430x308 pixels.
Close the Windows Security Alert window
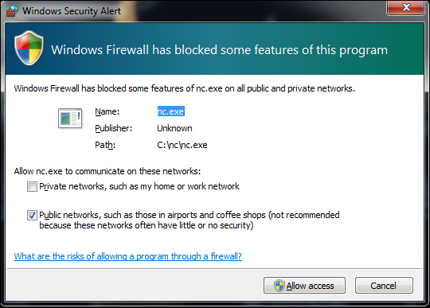point(406,7)
